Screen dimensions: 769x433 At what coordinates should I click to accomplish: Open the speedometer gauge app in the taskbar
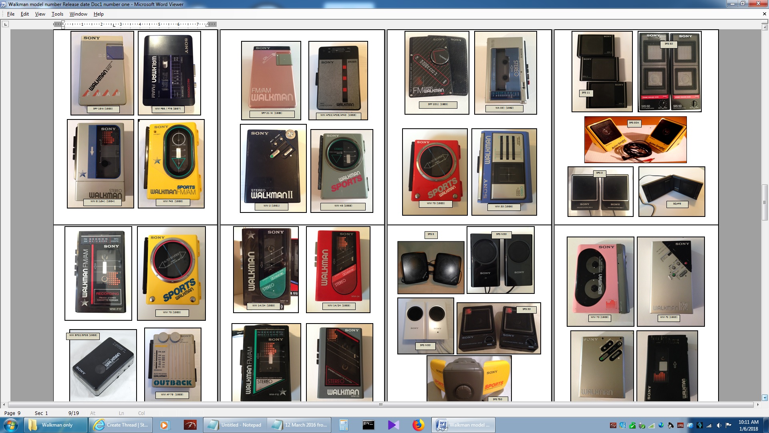click(190, 425)
